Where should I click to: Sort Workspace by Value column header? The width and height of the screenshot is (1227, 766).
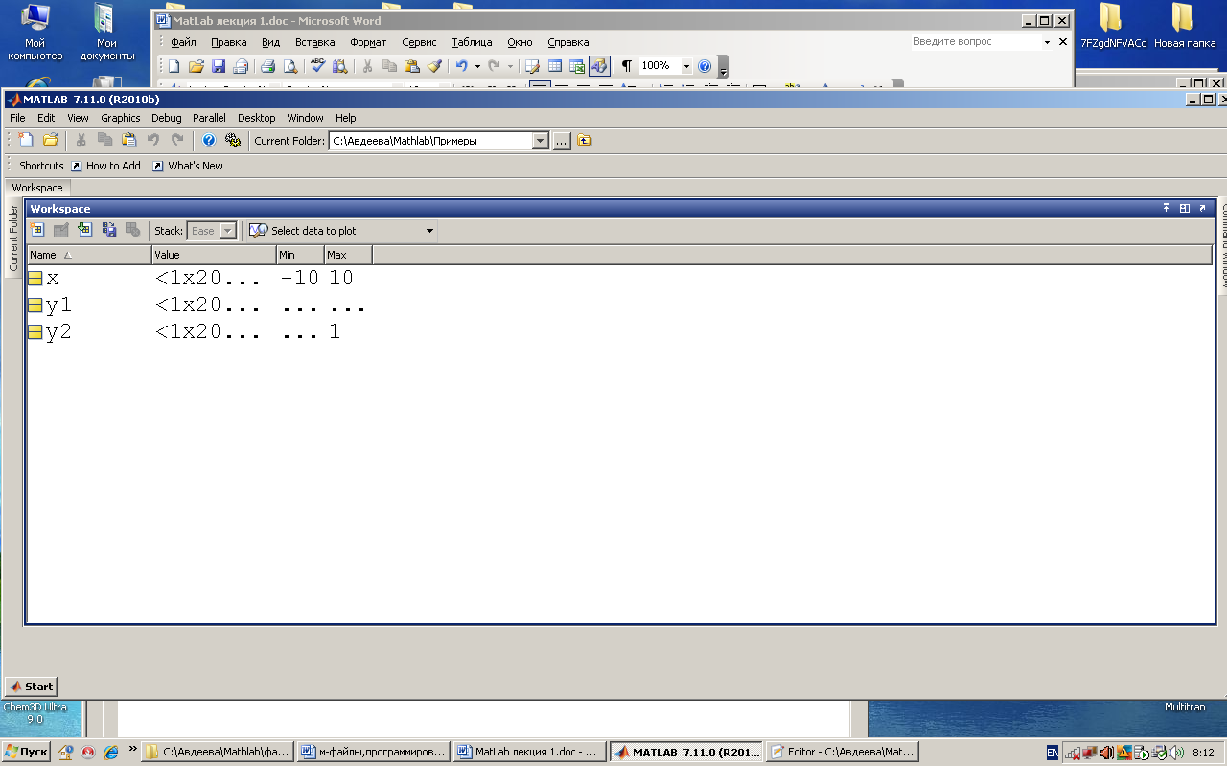(214, 255)
